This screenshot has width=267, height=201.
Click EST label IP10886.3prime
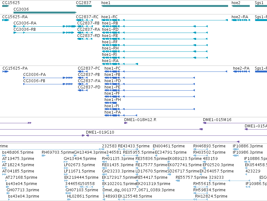(x=248, y=146)
